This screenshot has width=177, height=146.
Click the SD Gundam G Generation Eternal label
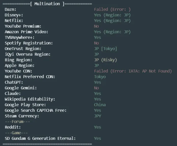(40, 138)
